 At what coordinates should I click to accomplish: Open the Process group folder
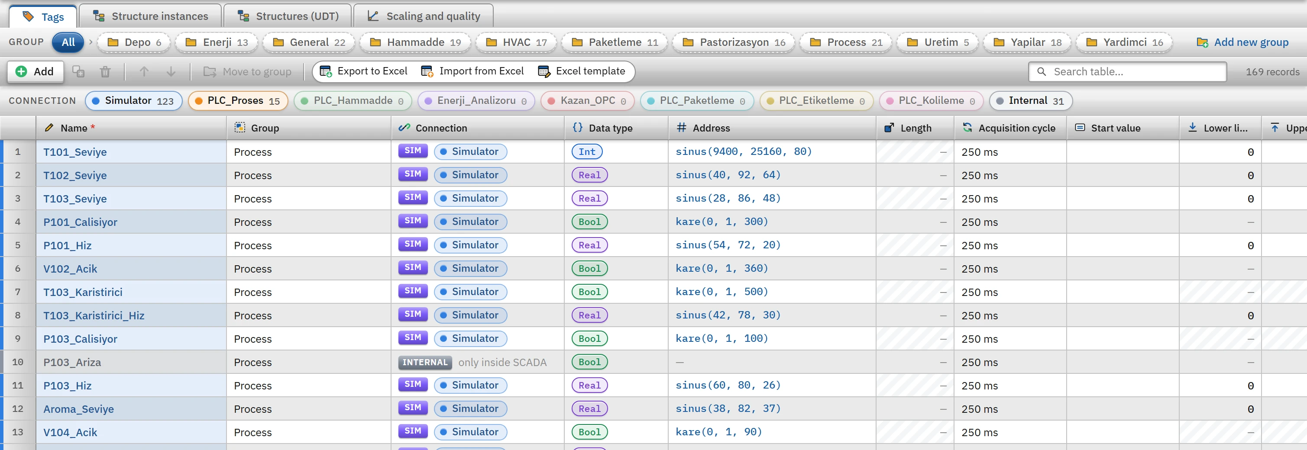tap(846, 42)
